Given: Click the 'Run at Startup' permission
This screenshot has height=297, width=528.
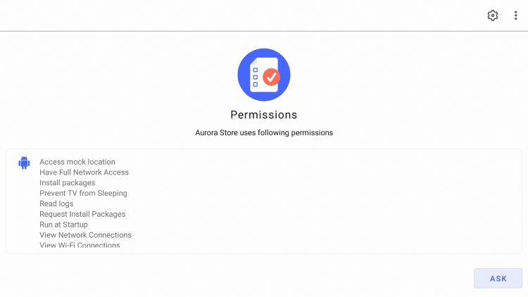Looking at the screenshot, I should [63, 225].
